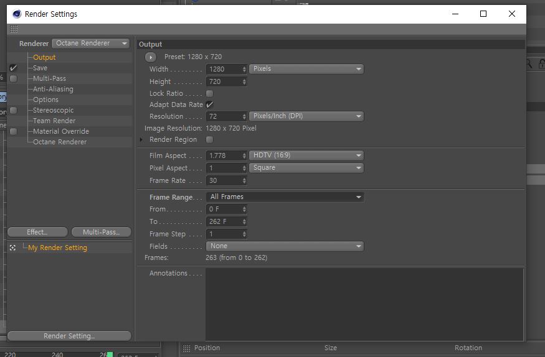Enable the Render Region checkbox
Viewport: 545px width, 357px height.
pos(209,139)
